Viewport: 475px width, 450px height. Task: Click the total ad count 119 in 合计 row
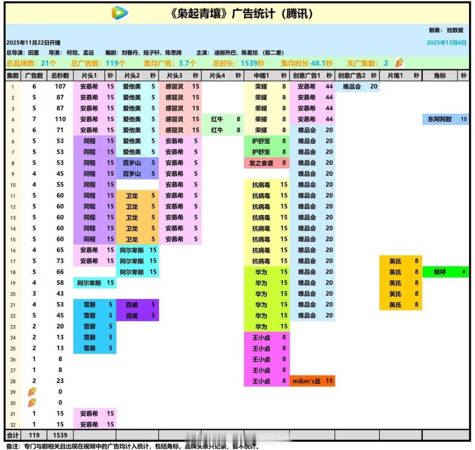34,435
